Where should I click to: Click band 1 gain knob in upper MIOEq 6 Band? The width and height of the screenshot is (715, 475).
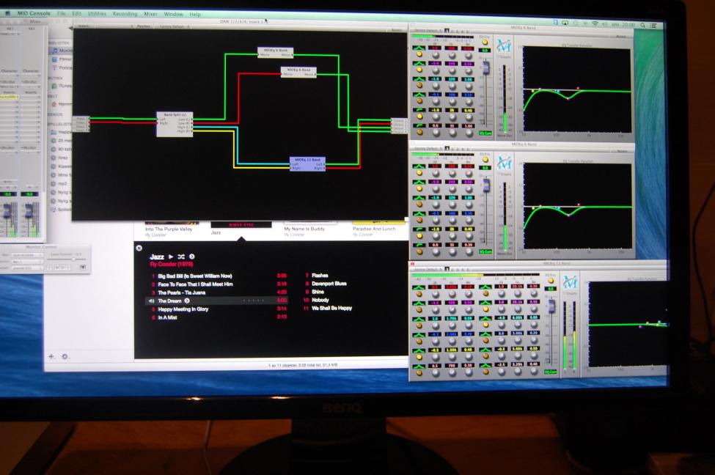click(x=436, y=55)
